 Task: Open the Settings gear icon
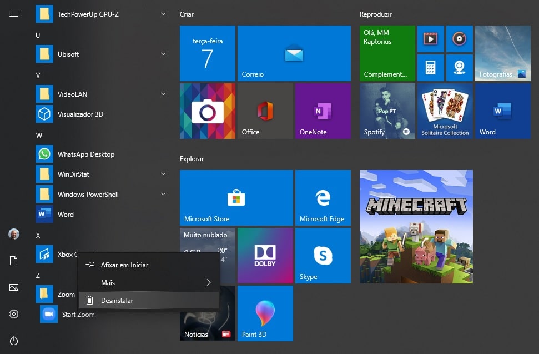pos(14,314)
